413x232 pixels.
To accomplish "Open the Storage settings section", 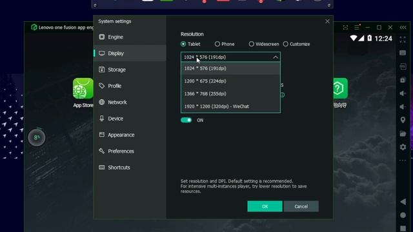I will [x=130, y=70].
